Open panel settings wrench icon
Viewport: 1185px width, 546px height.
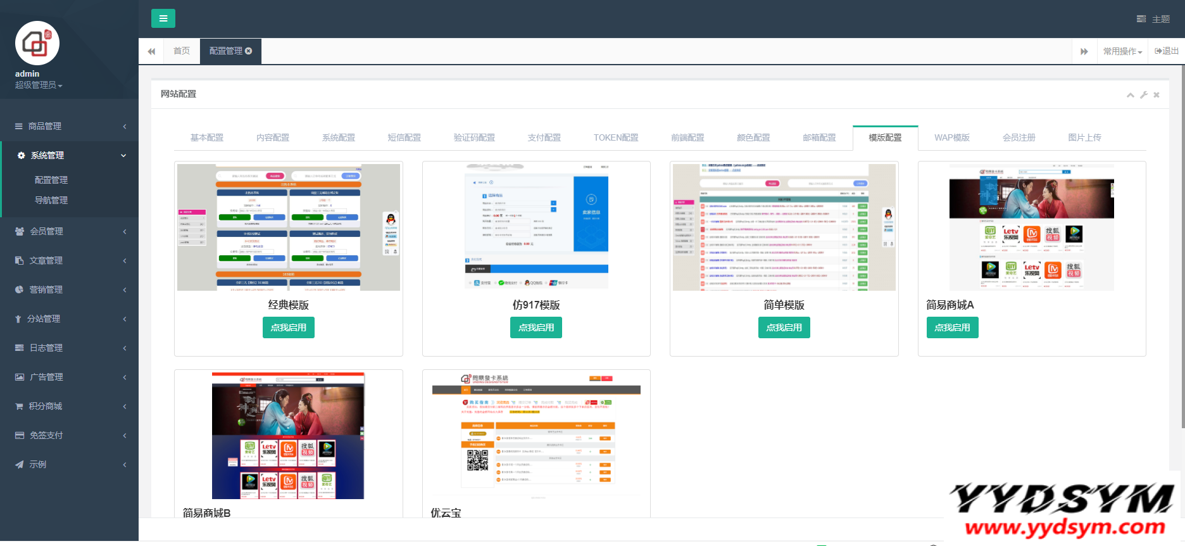1144,95
